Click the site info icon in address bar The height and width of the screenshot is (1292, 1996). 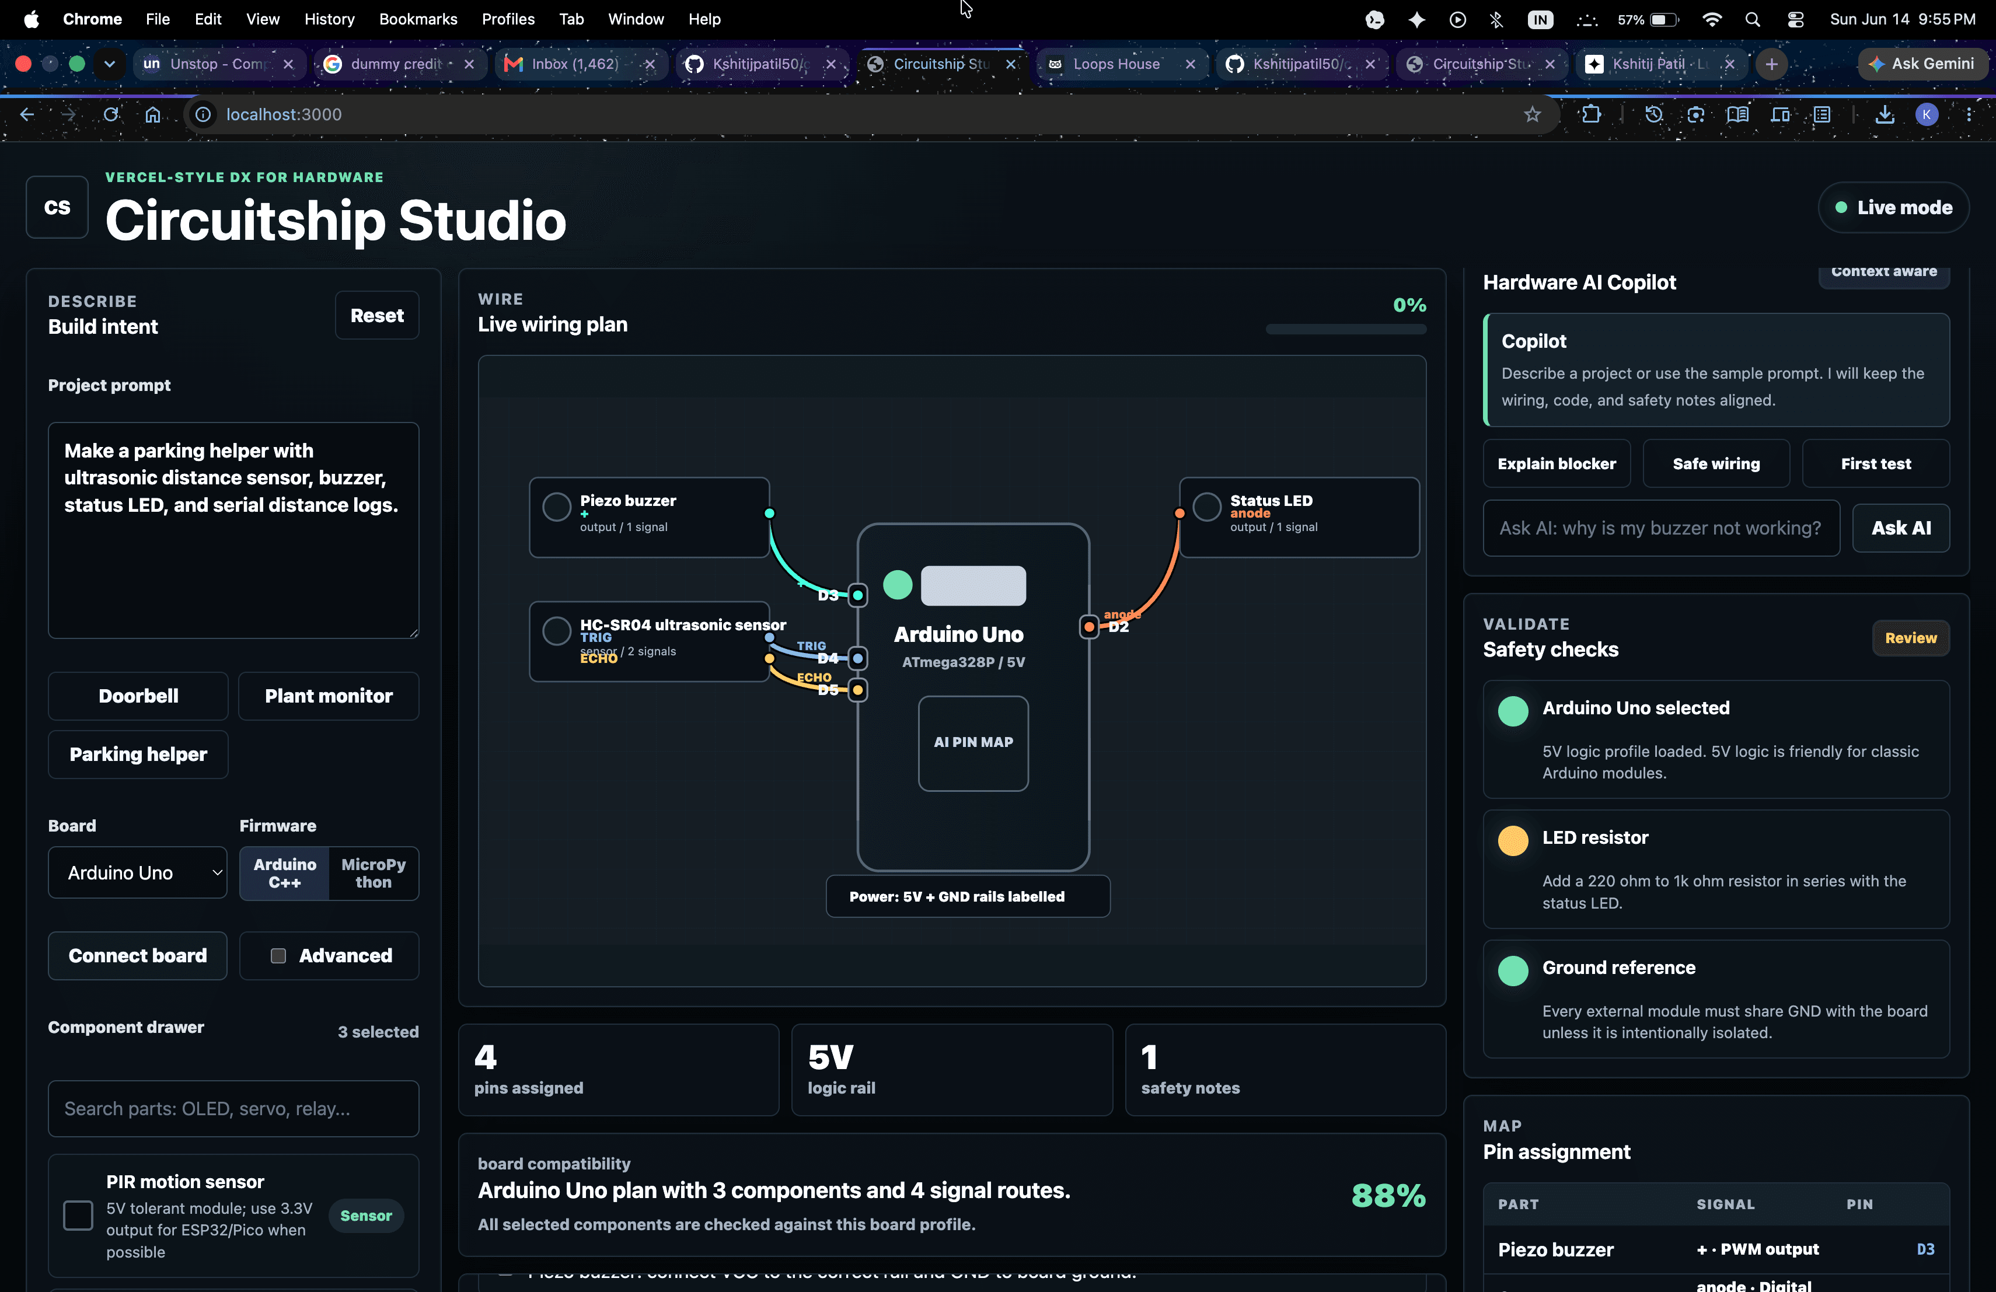pos(203,114)
